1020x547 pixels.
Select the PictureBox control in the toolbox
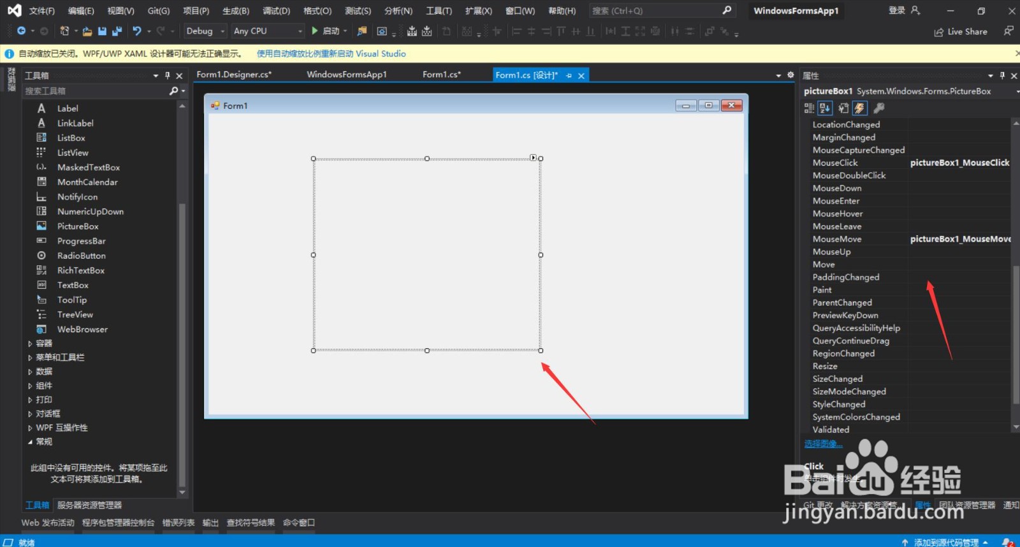[x=78, y=226]
